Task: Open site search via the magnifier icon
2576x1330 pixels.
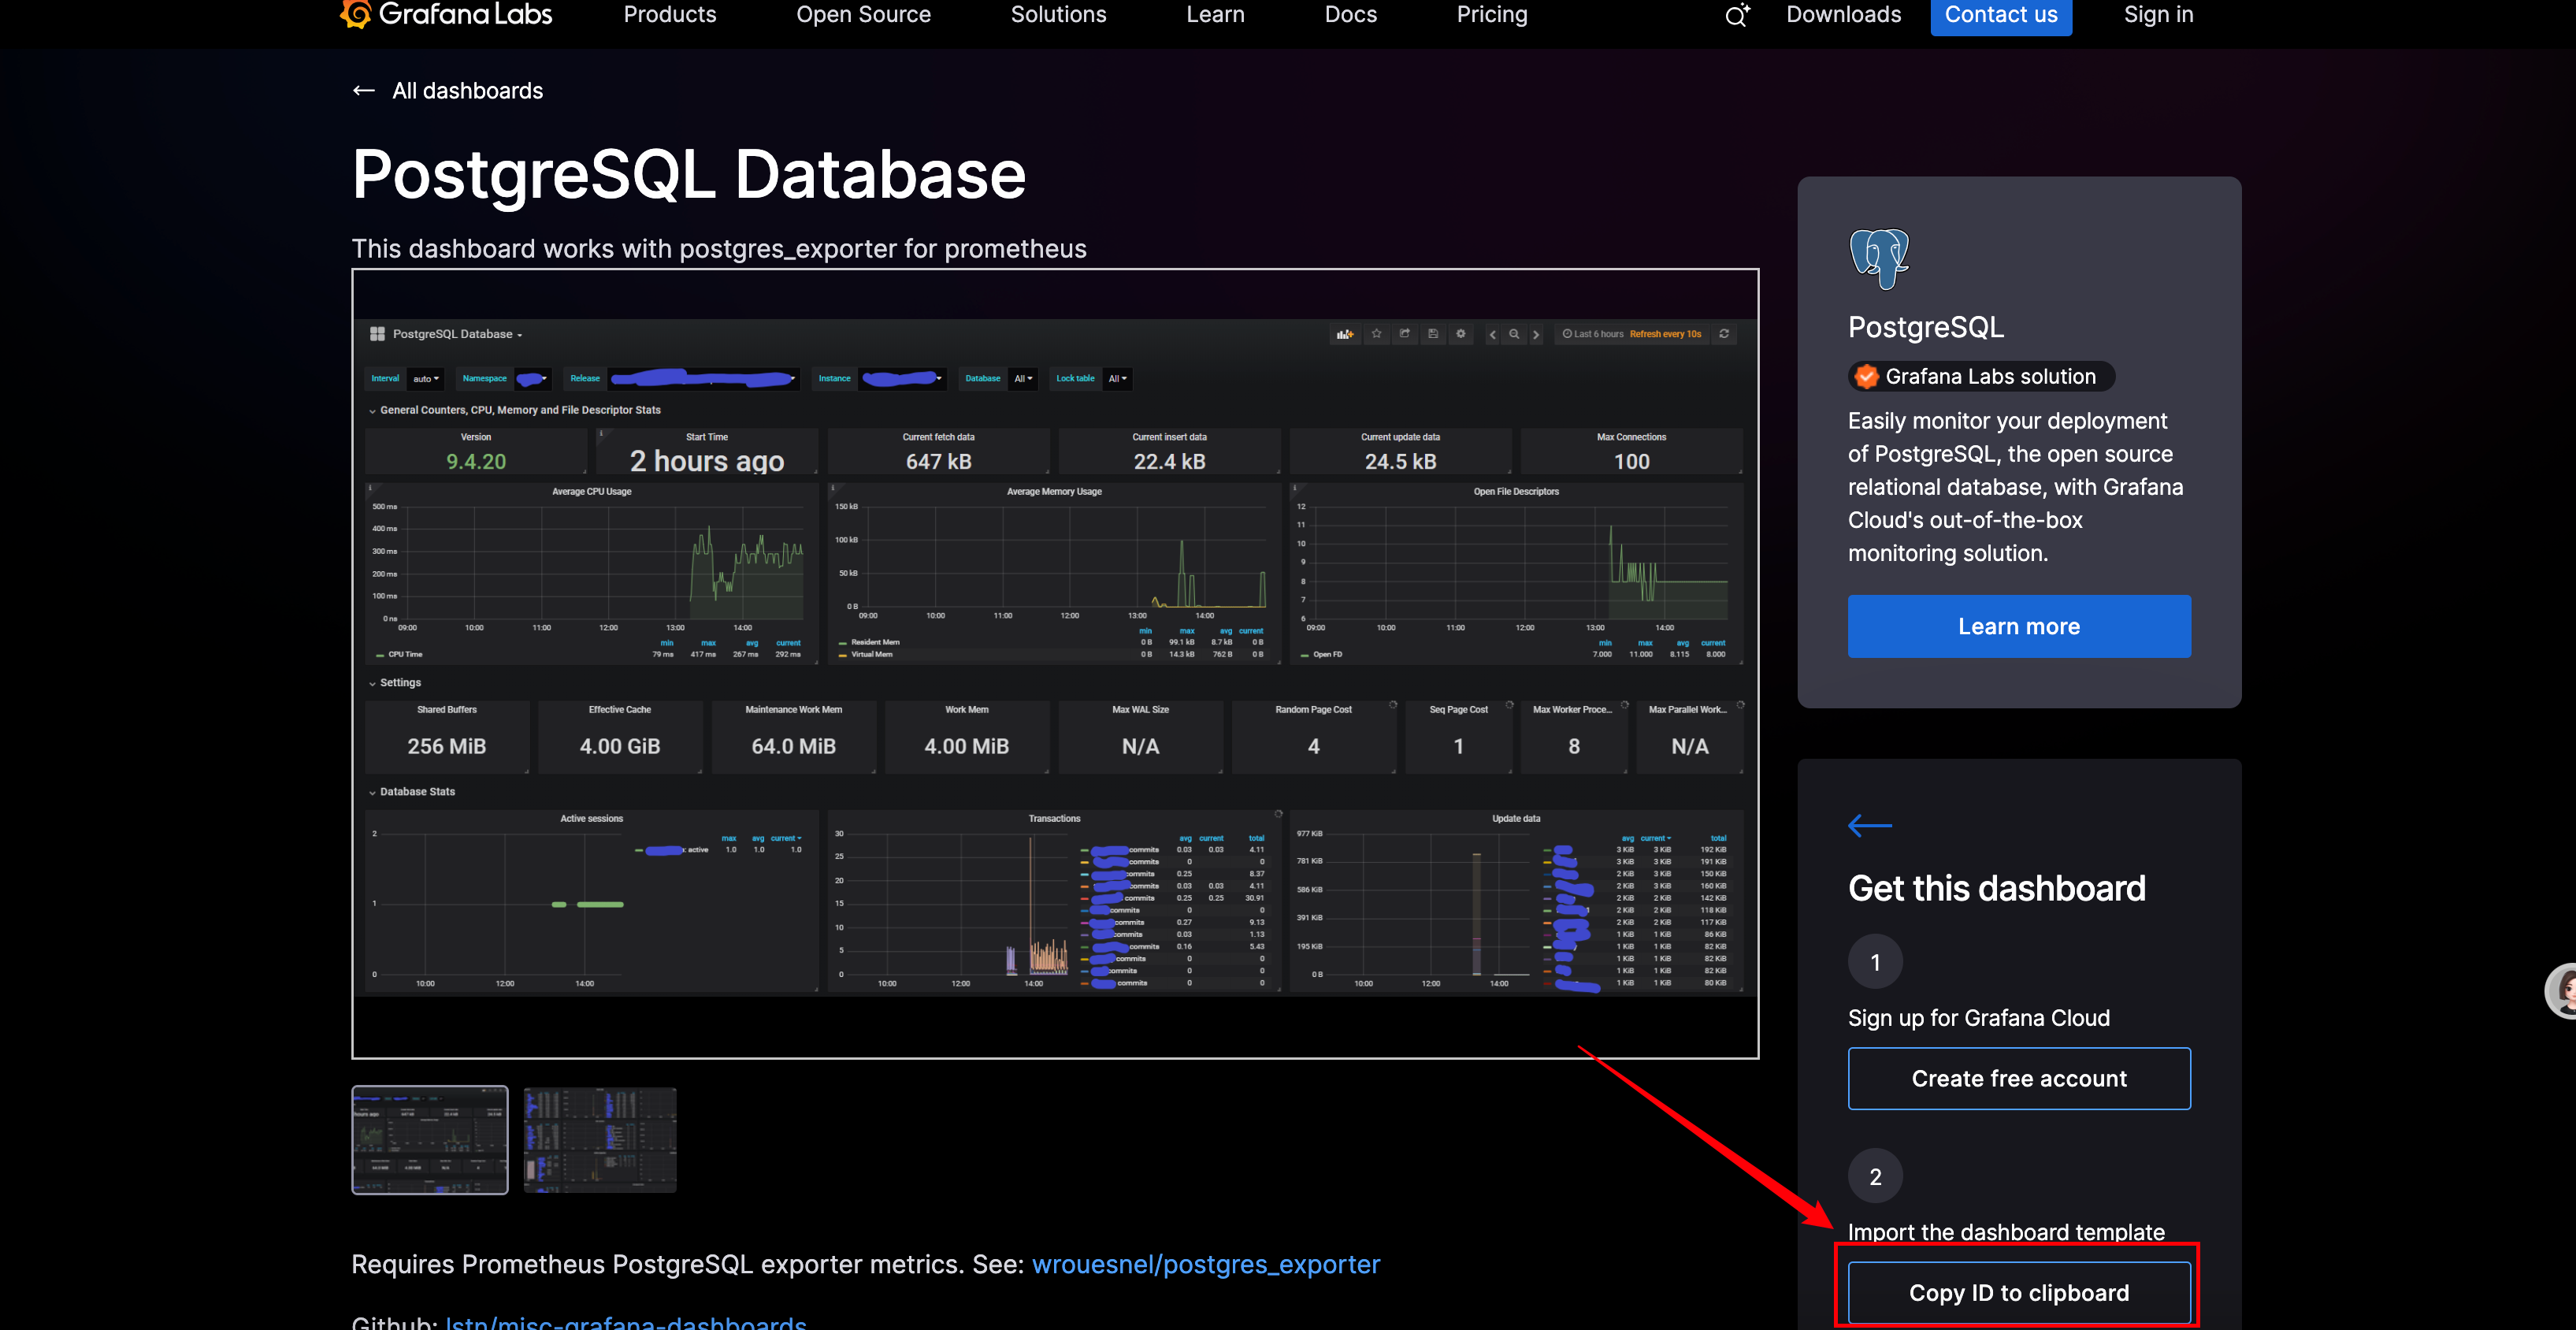Action: tap(1737, 15)
